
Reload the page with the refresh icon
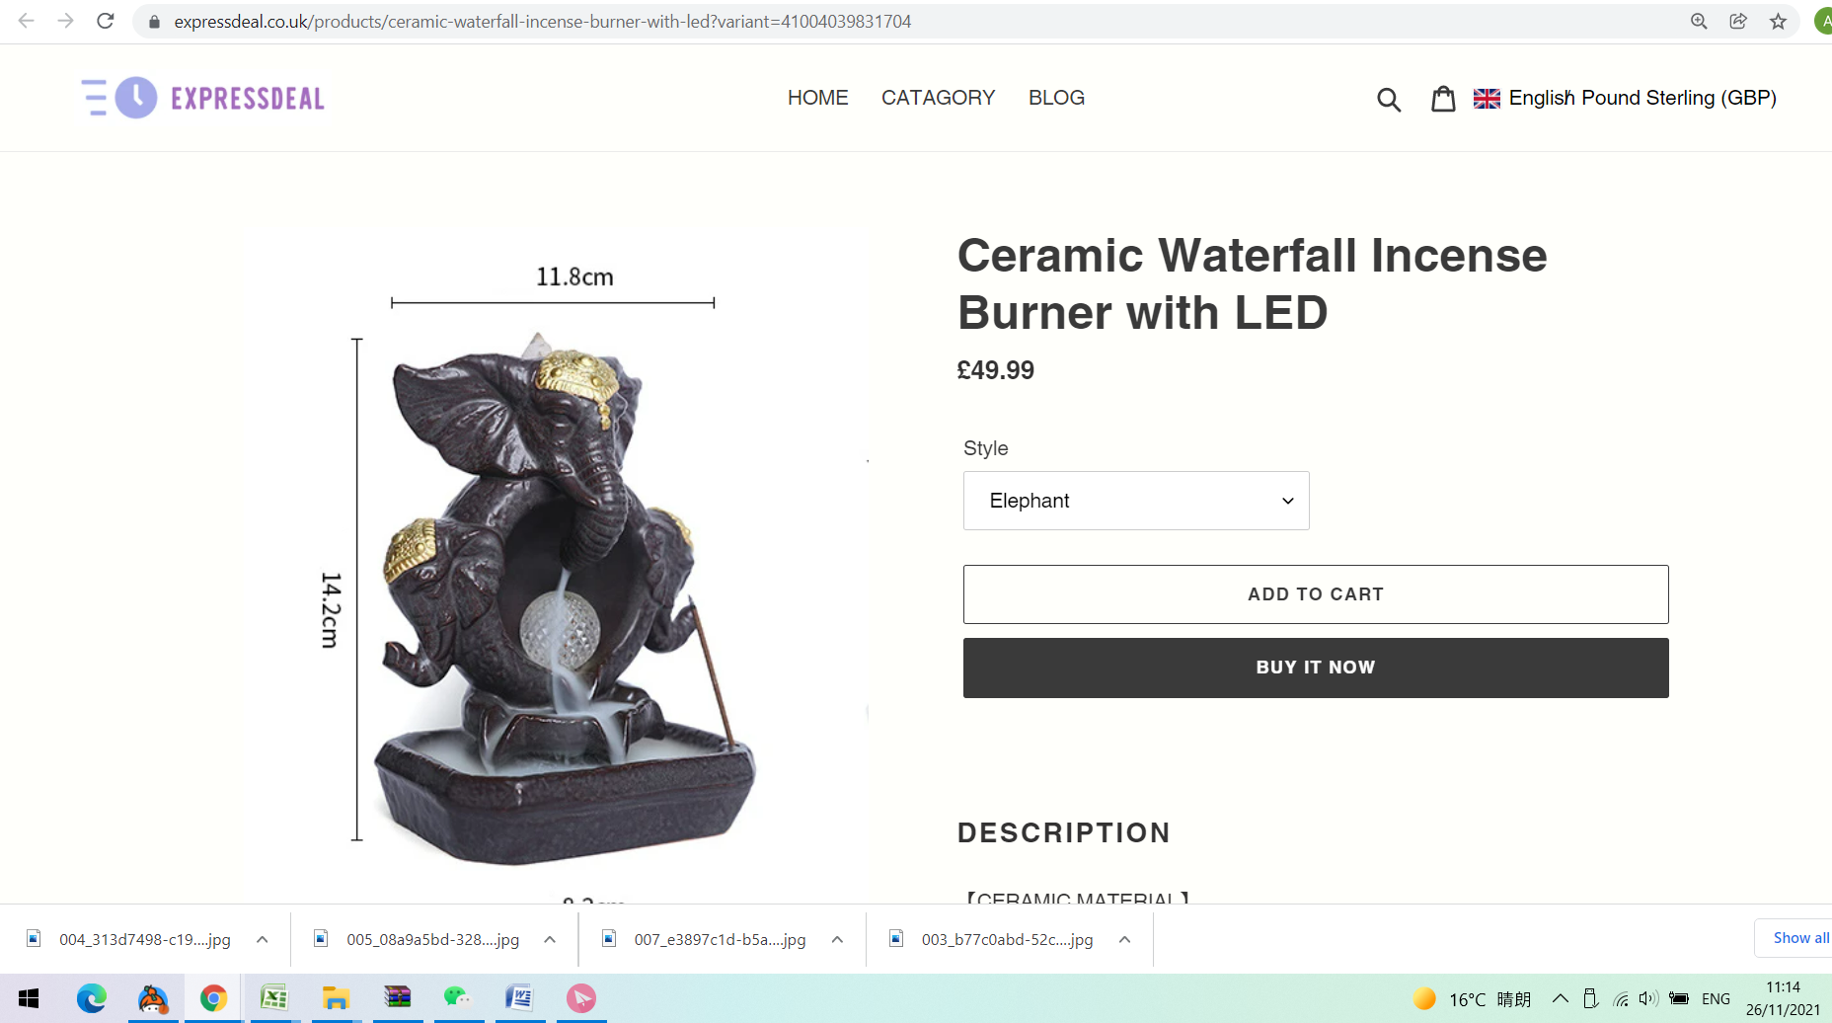click(x=106, y=21)
